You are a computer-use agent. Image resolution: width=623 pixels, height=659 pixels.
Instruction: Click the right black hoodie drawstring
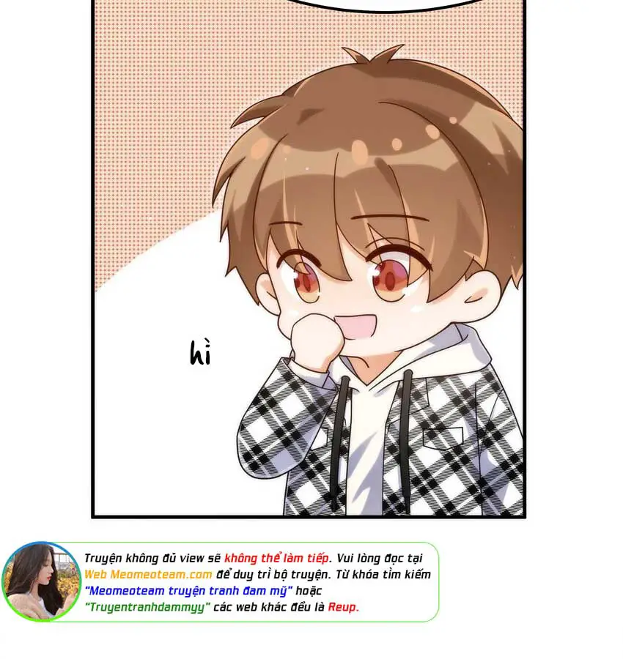tap(405, 442)
